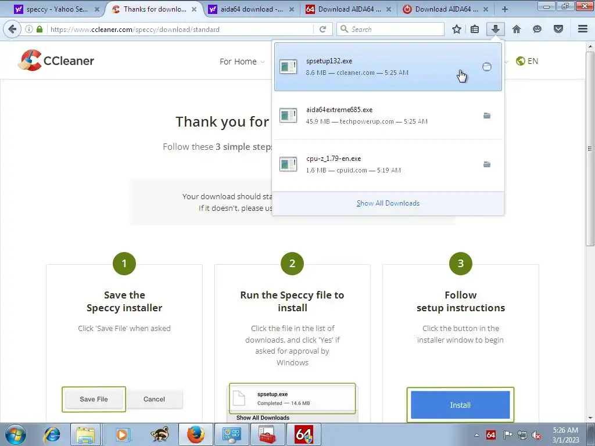Open the media player taskbar icon

pyautogui.click(x=122, y=434)
